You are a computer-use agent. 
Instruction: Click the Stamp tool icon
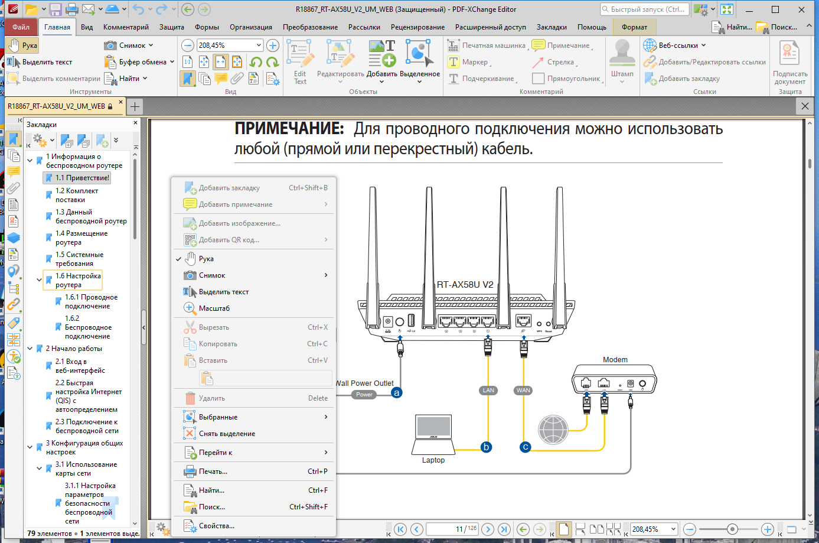point(622,56)
